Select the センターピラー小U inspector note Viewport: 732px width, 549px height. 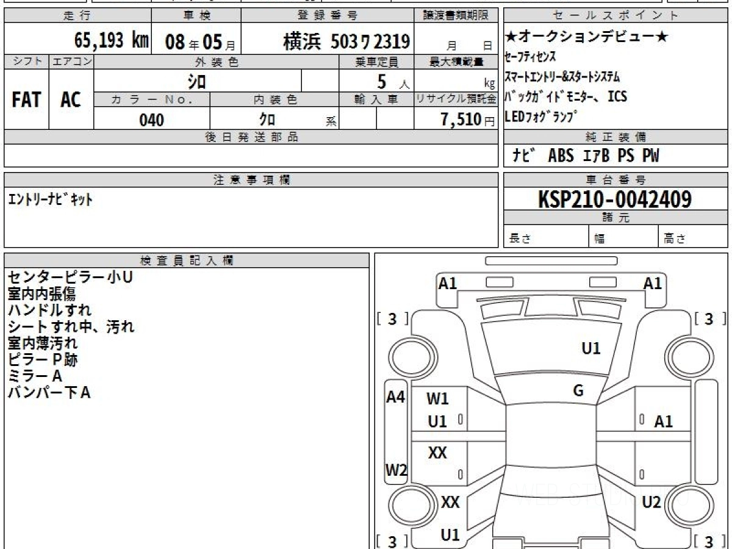(70, 278)
